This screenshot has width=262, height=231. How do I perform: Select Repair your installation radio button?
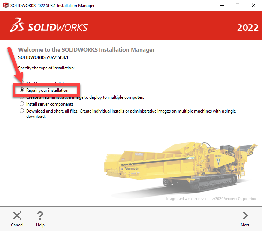(22, 90)
